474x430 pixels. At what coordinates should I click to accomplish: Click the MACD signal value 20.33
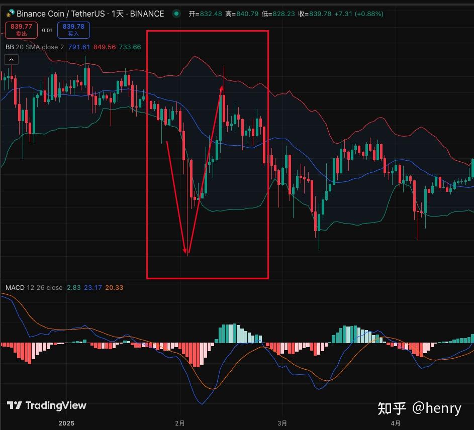(x=114, y=288)
